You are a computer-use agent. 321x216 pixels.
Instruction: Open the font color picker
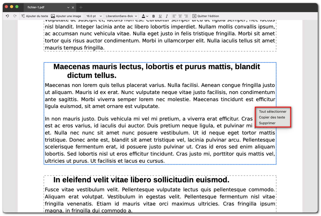pos(144,16)
